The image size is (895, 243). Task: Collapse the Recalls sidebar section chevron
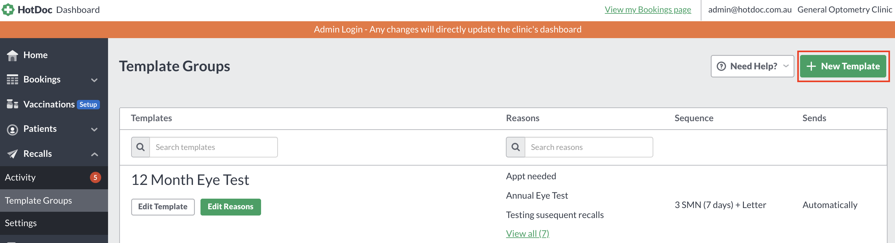[94, 154]
